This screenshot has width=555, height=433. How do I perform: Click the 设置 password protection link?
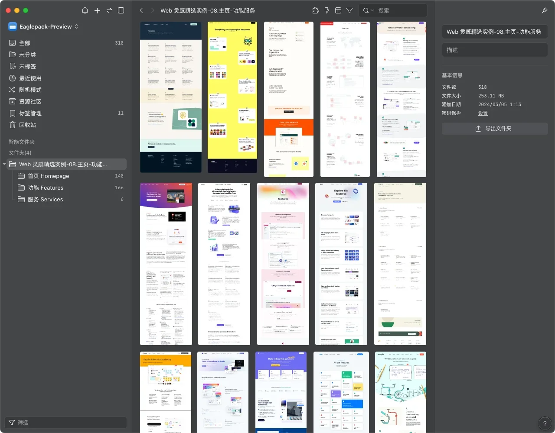483,113
